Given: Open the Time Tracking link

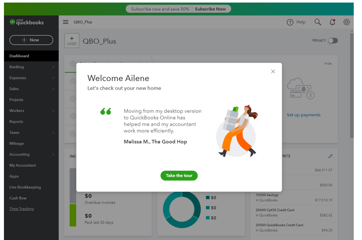Looking at the screenshot, I should (21, 209).
